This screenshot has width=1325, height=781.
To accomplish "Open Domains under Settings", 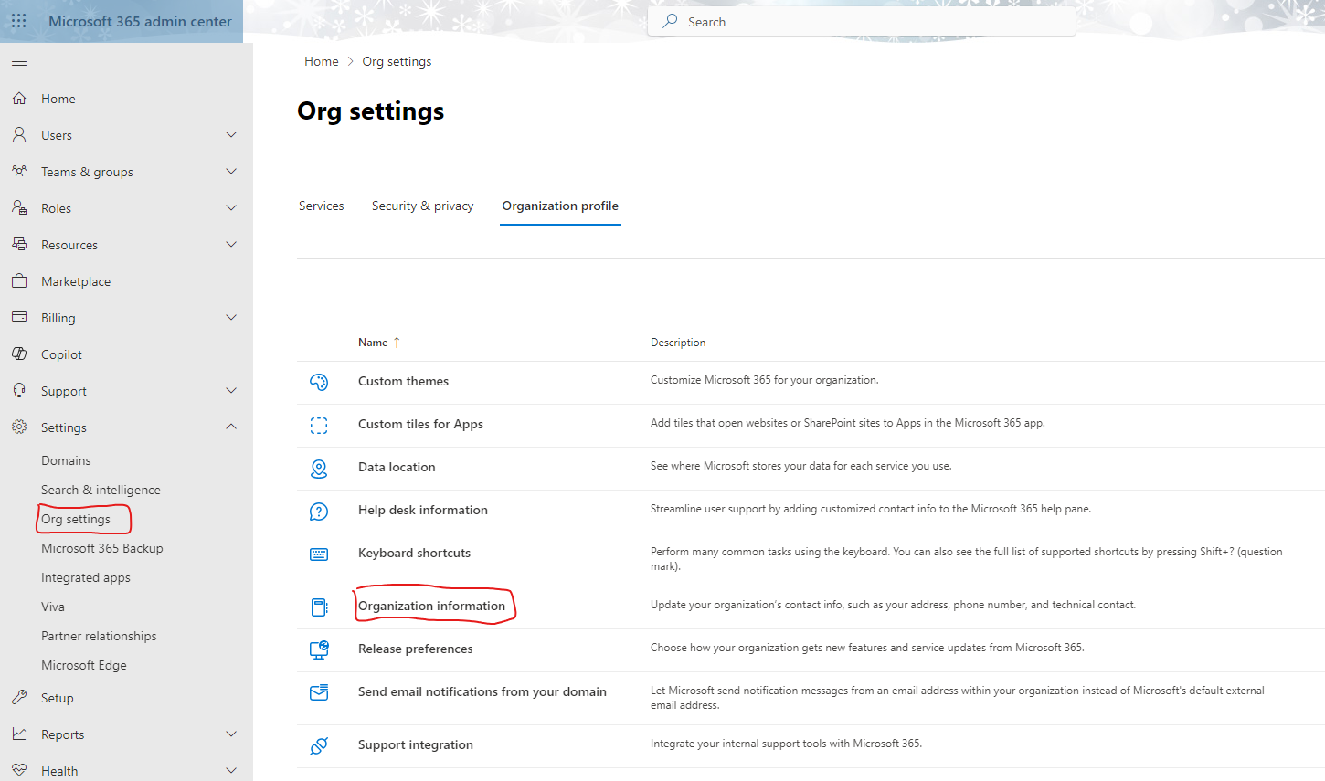I will click(66, 460).
